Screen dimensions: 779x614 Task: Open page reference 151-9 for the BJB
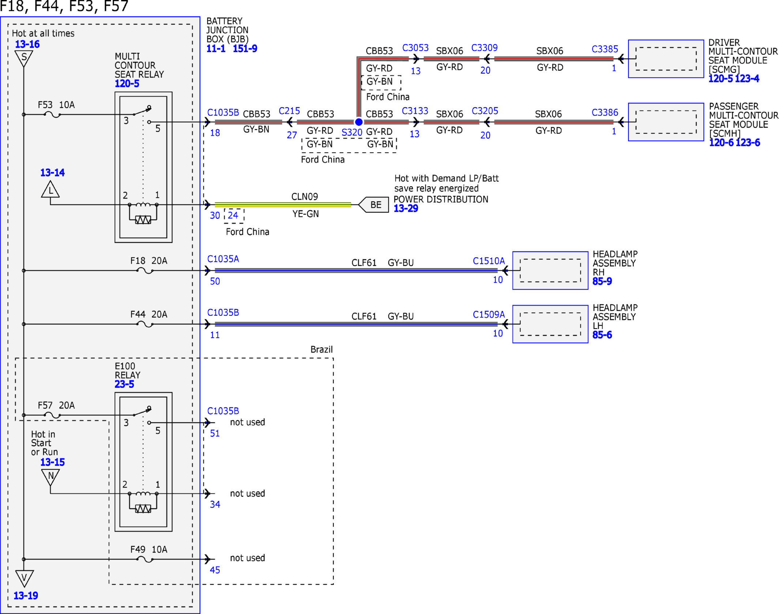pyautogui.click(x=245, y=48)
